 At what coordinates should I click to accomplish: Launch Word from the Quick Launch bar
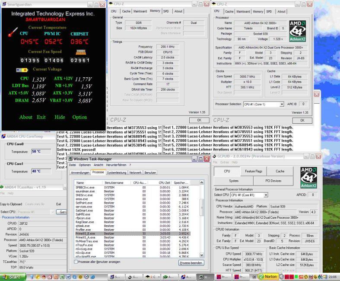pyautogui.click(x=68, y=277)
